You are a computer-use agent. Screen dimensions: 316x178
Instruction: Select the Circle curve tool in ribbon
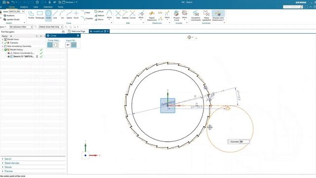click(48, 15)
